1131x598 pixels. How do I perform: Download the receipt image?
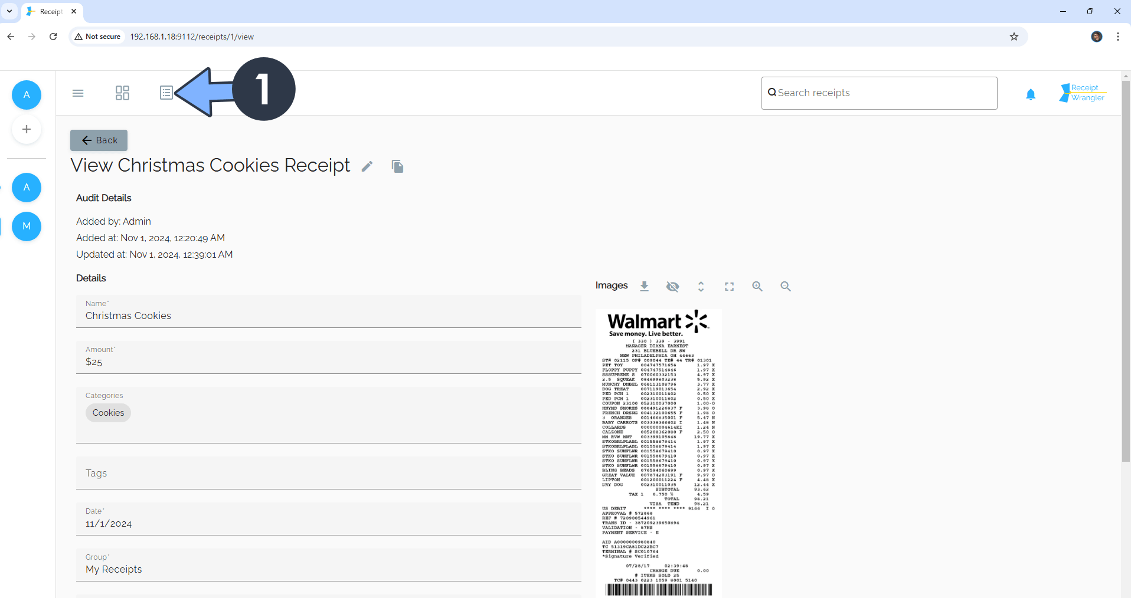[645, 286]
